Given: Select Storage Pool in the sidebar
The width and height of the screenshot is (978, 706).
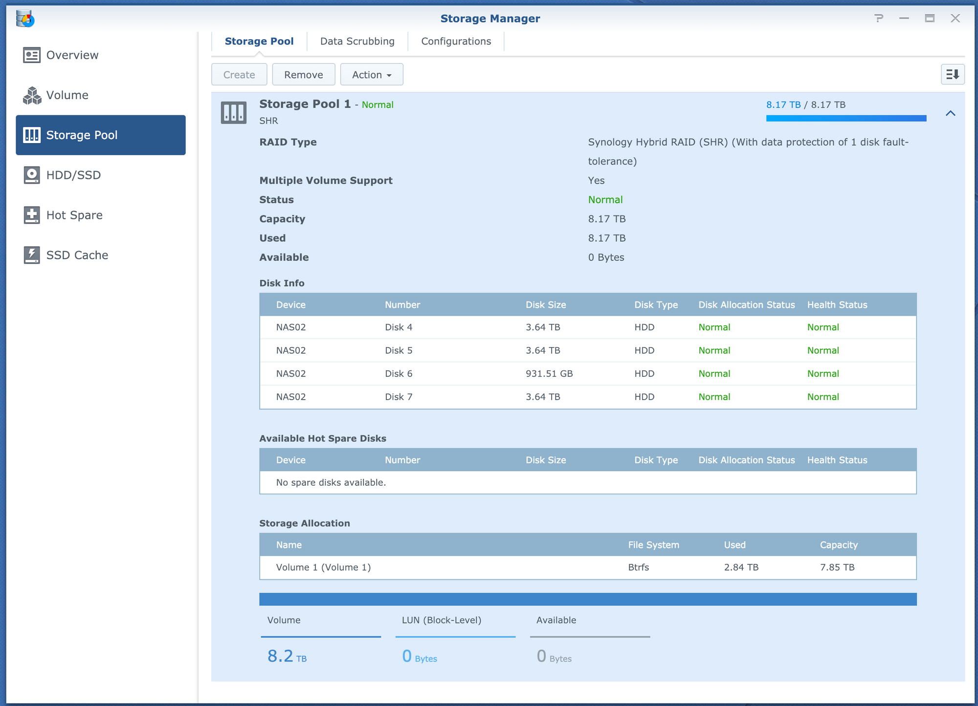Looking at the screenshot, I should tap(101, 135).
